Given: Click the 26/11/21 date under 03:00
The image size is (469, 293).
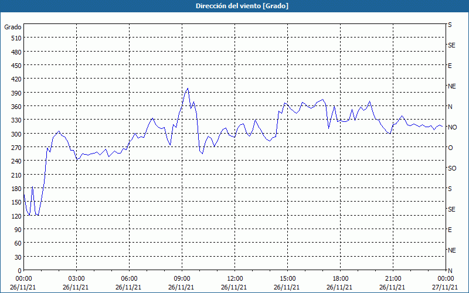Looking at the screenshot, I should [x=76, y=287].
